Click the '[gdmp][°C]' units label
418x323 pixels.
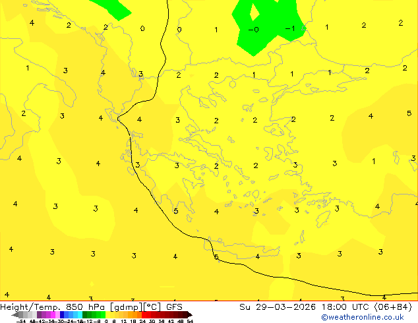coord(135,307)
